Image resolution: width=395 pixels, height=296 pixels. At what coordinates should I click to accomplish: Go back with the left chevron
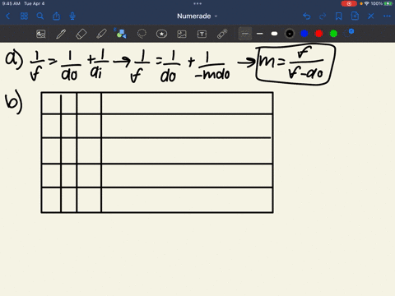7,16
